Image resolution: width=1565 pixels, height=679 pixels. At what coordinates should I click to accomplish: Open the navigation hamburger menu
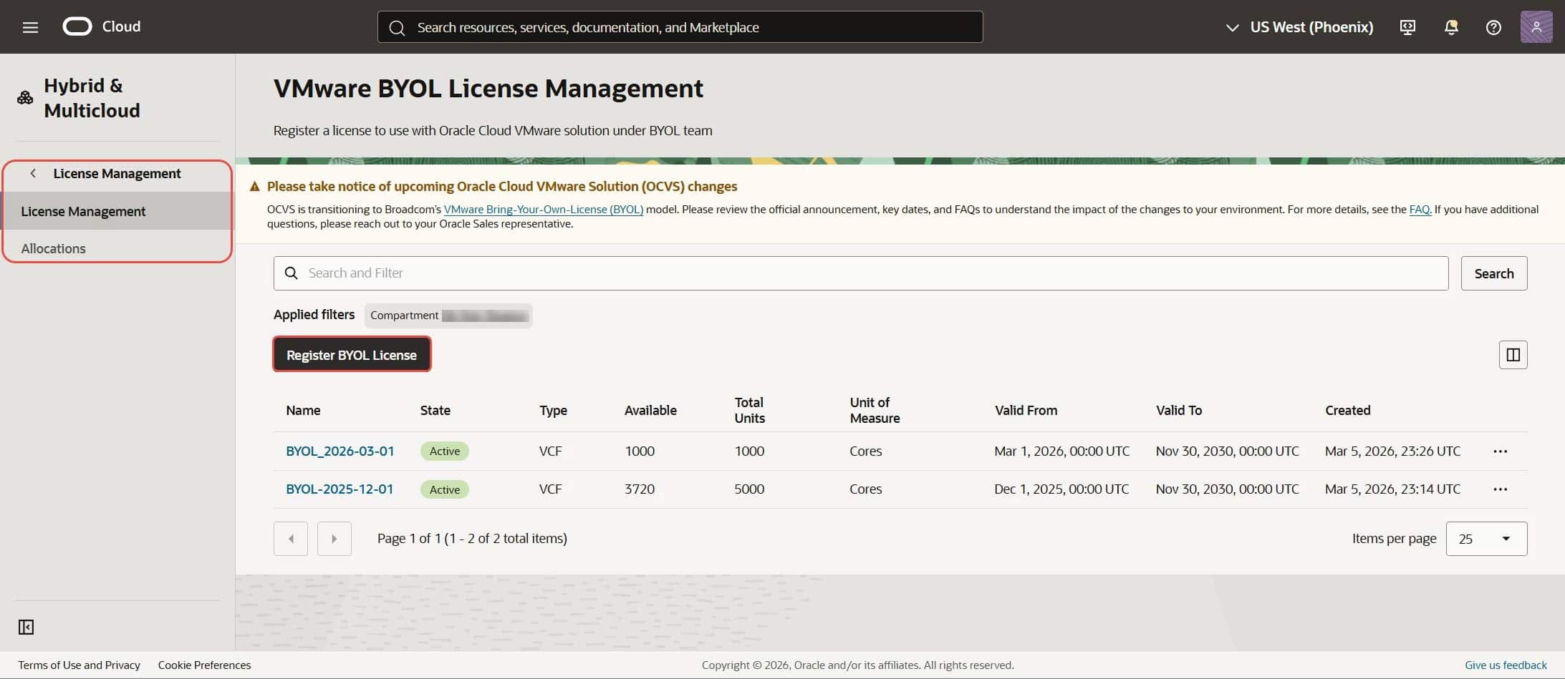[30, 26]
